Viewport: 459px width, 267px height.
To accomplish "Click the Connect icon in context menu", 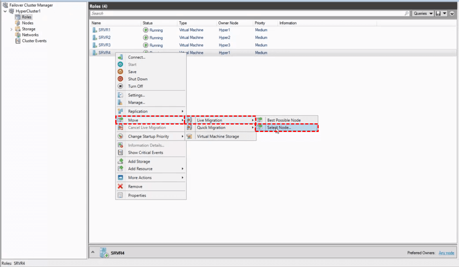I will click(120, 57).
